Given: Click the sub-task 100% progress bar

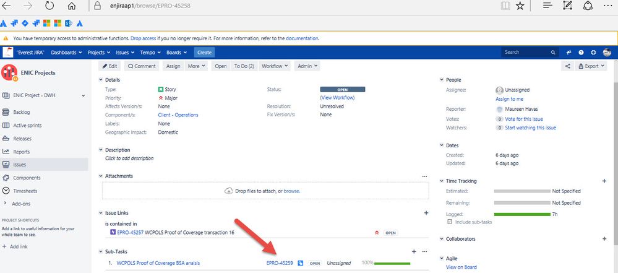Looking at the screenshot, I should [x=392, y=263].
